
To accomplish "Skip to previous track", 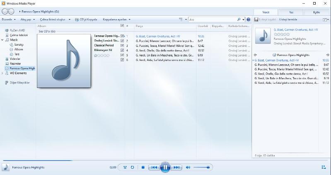I will [x=154, y=168].
